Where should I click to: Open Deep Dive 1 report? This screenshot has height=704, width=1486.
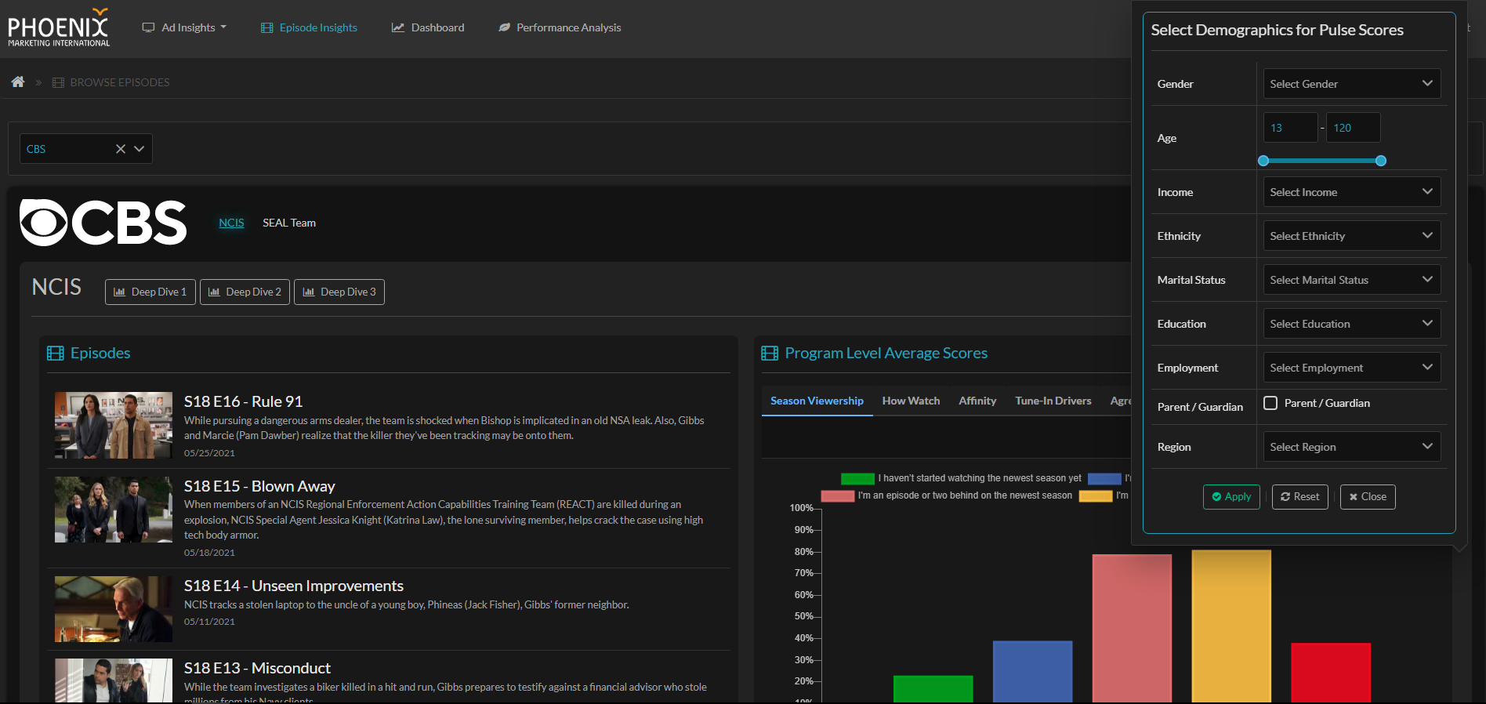(150, 292)
